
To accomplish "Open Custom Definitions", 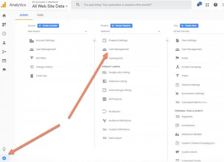I will click(119, 129).
